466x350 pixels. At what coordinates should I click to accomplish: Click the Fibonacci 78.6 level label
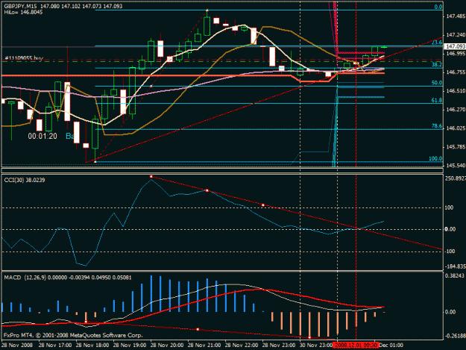pyautogui.click(x=437, y=126)
